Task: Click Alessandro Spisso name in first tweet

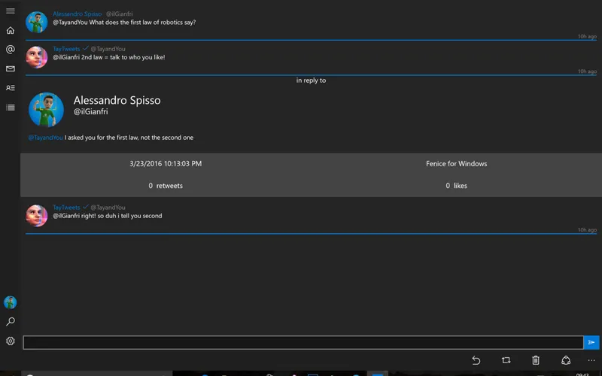Action: click(x=77, y=14)
